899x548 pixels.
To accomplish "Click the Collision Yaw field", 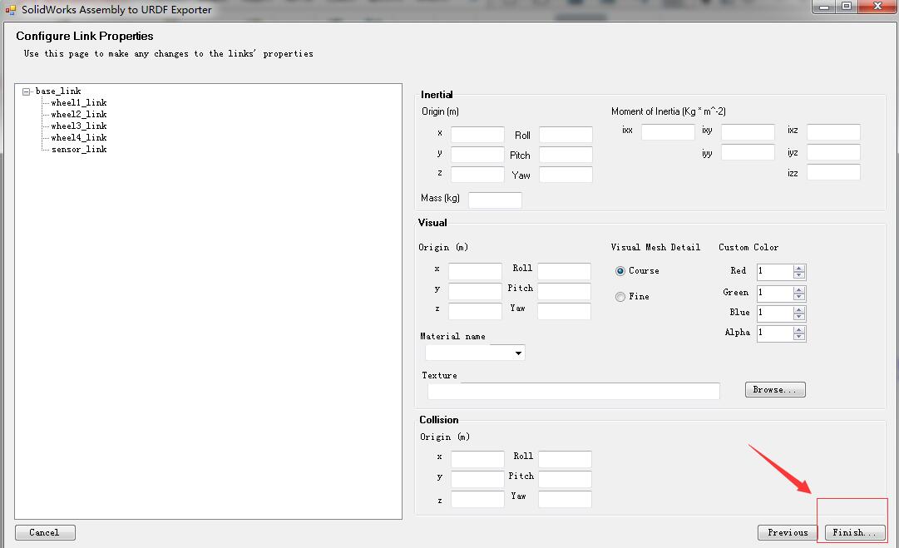I will pyautogui.click(x=565, y=499).
